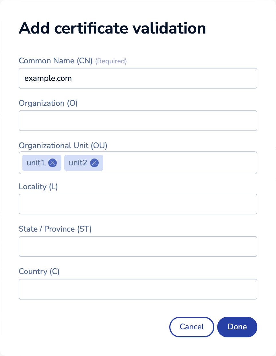Screen dimensions: 276x356
Task: Remove the unit2 tag
Action: coord(94,163)
